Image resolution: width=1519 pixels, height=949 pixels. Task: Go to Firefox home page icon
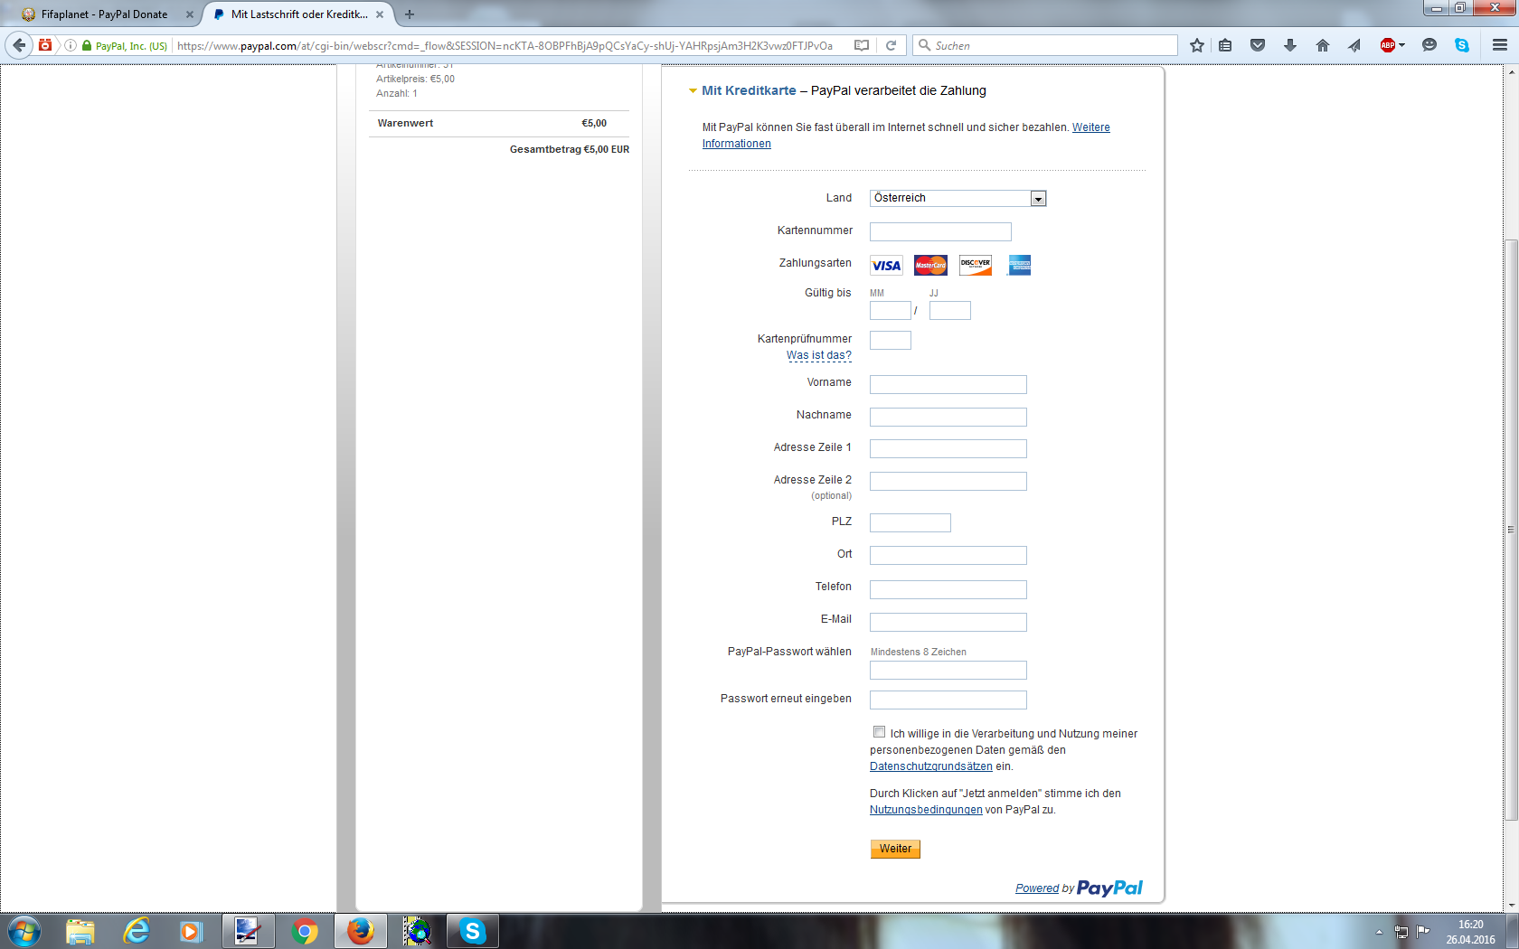click(x=1323, y=45)
